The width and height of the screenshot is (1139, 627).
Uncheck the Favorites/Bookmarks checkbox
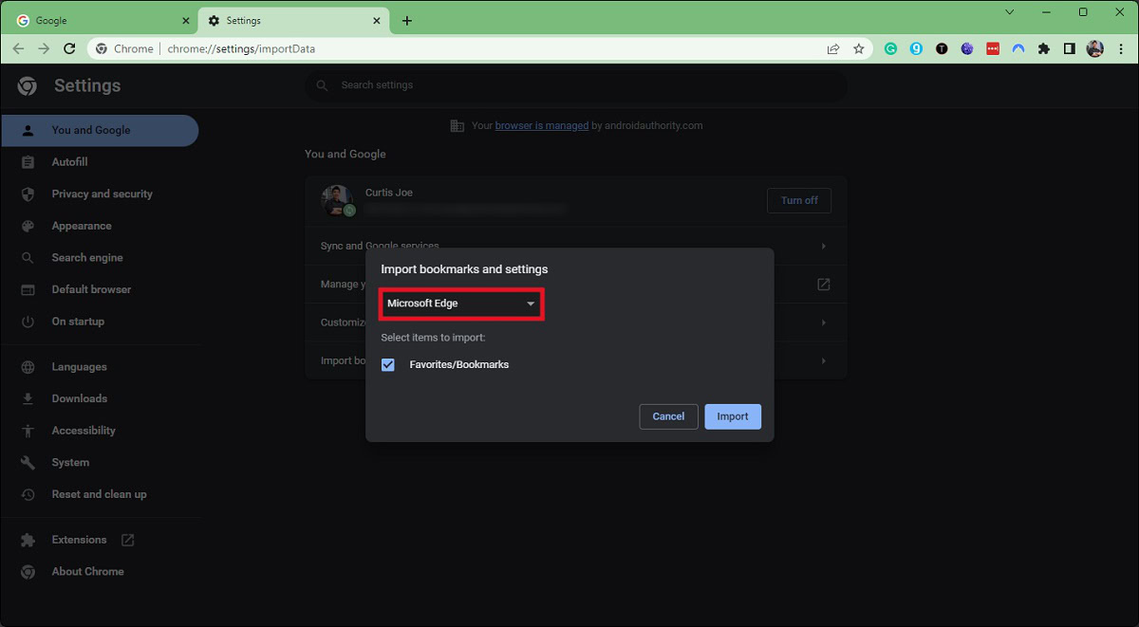click(387, 364)
